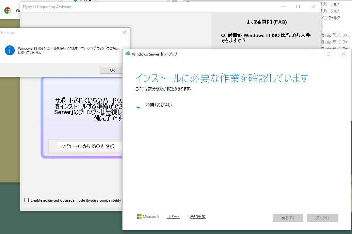Click the 戻る(B) button

tap(288, 218)
